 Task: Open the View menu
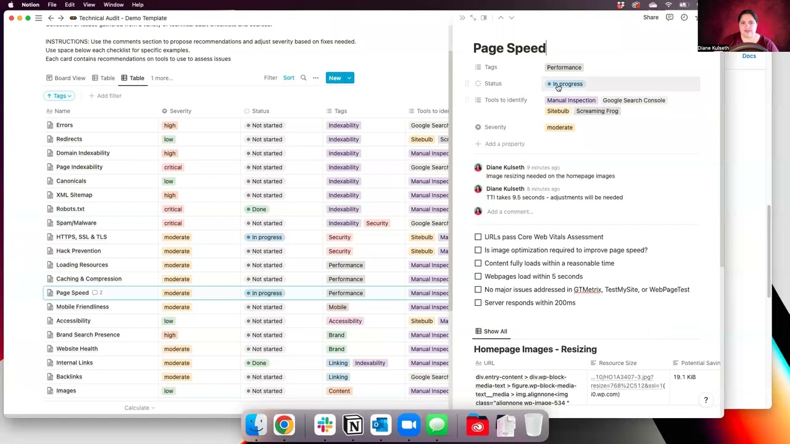[x=89, y=5]
